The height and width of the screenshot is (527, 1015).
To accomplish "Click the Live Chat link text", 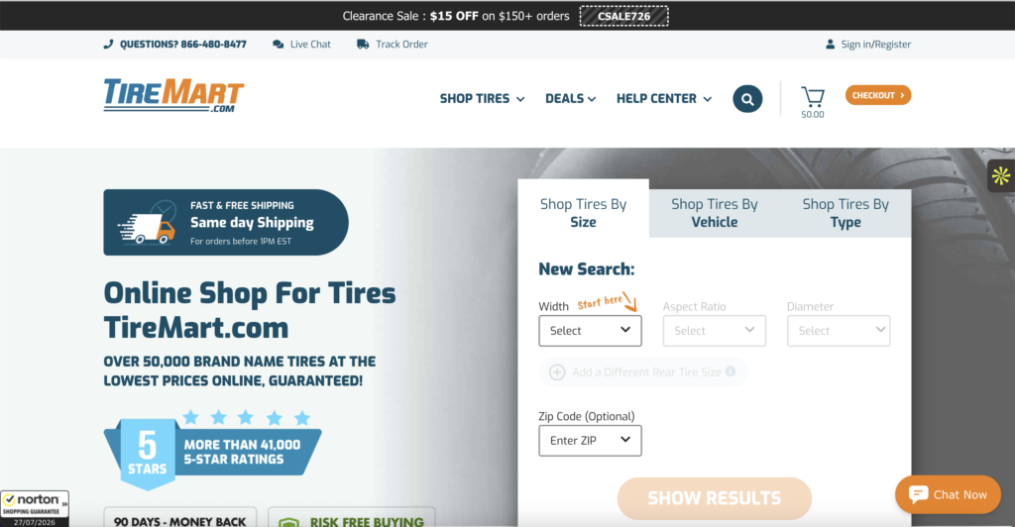I will pyautogui.click(x=310, y=44).
